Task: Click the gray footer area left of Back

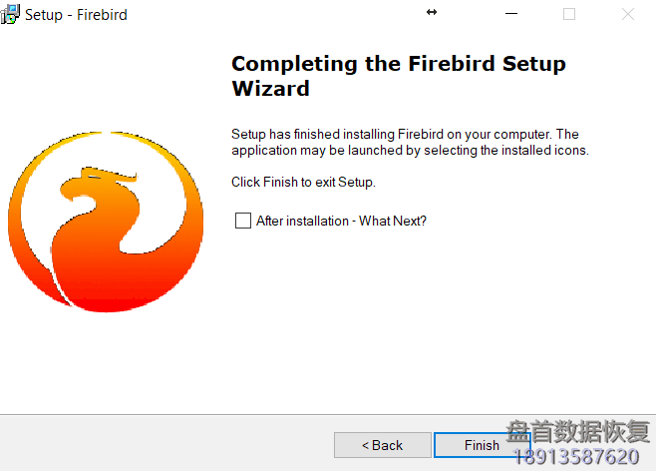Action: click(167, 444)
